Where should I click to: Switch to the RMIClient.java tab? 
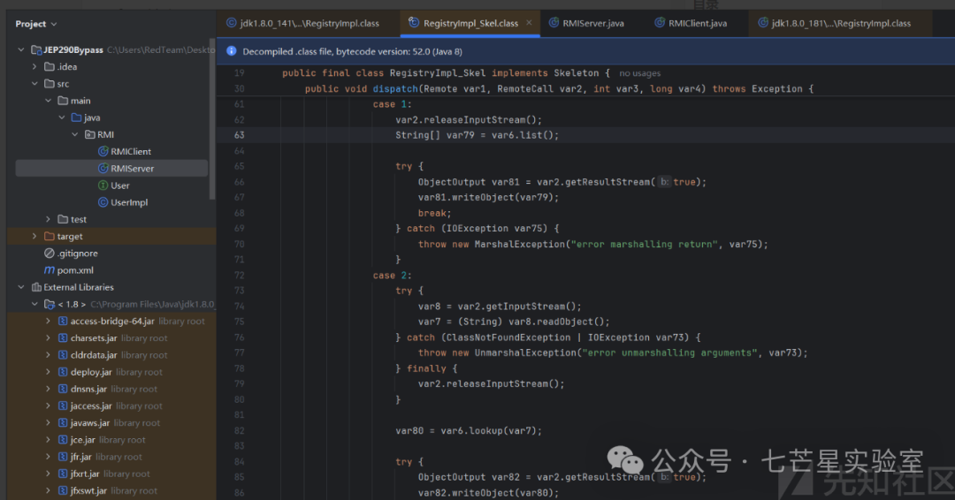tap(697, 23)
